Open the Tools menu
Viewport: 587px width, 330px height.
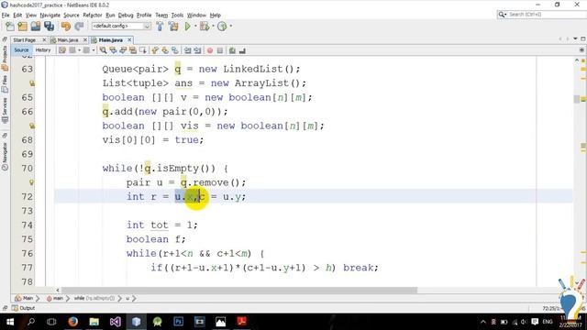click(x=177, y=16)
